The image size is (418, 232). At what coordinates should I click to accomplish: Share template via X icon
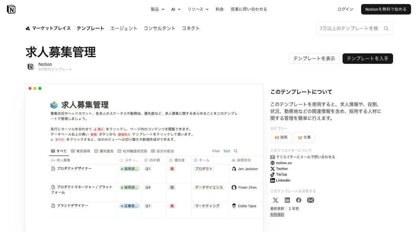(276, 200)
